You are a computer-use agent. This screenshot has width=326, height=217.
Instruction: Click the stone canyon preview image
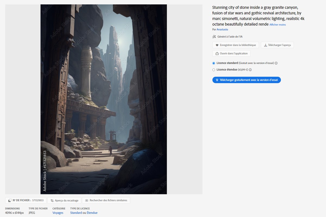104,99
